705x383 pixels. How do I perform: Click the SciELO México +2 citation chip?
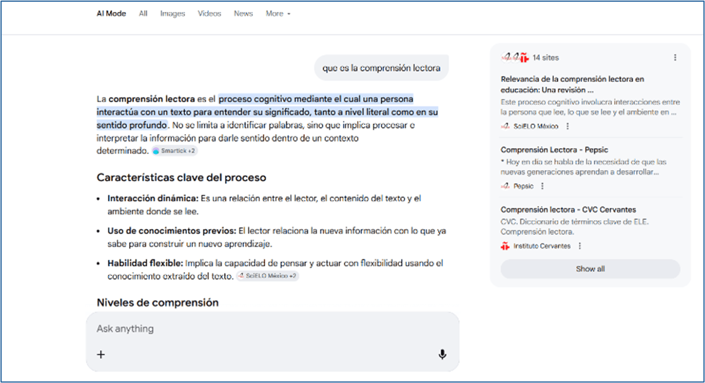coord(267,276)
